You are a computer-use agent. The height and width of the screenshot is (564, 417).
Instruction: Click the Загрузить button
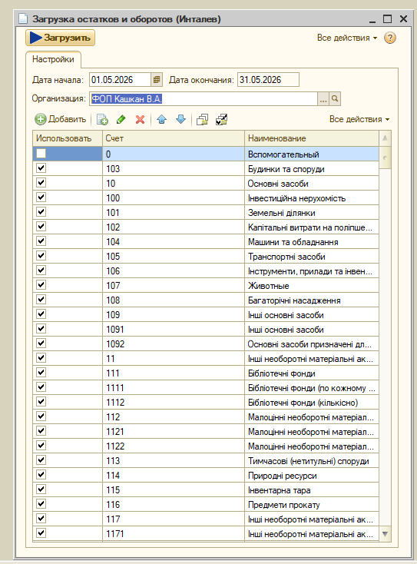click(x=60, y=38)
